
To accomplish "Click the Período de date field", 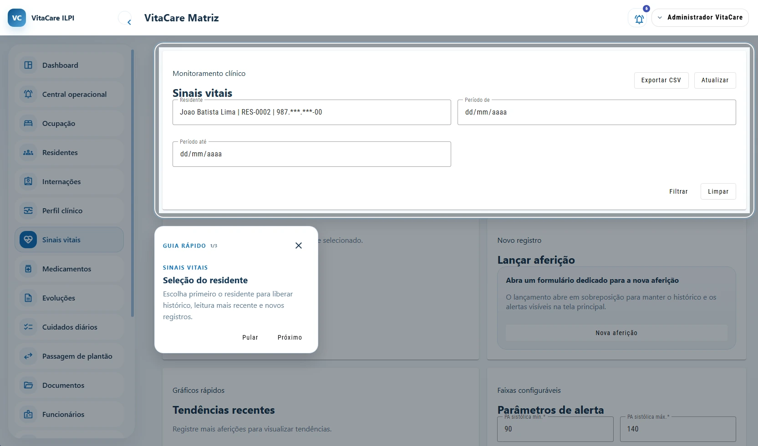I will (x=597, y=112).
